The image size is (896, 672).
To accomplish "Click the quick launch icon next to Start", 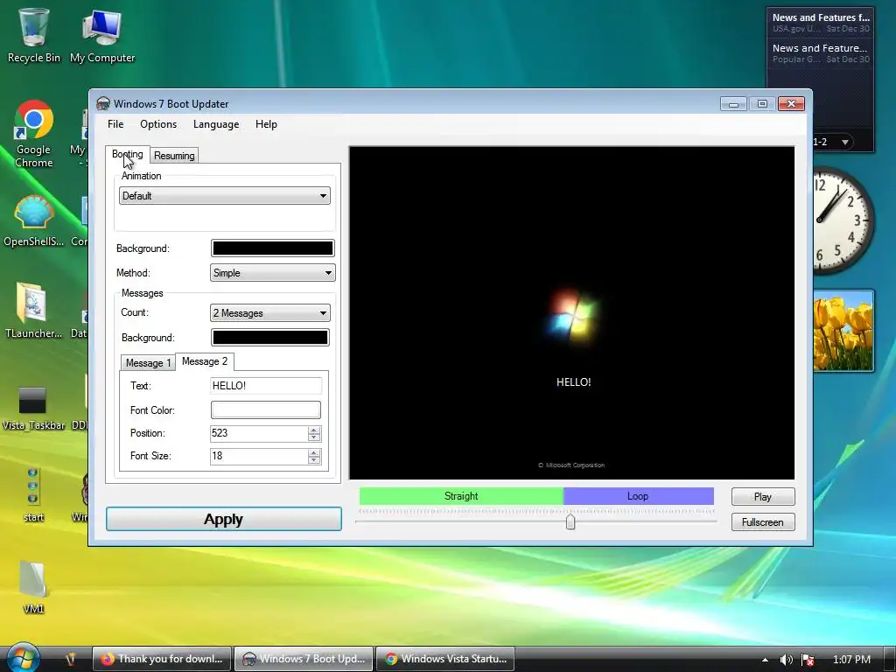I will click(70, 659).
